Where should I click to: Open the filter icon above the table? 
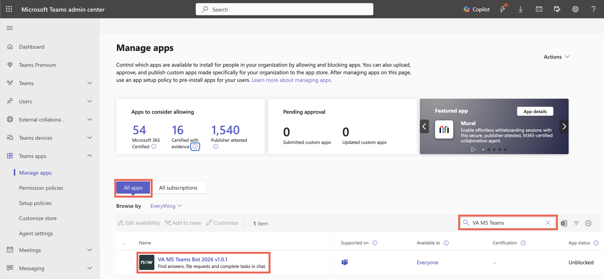(x=576, y=223)
